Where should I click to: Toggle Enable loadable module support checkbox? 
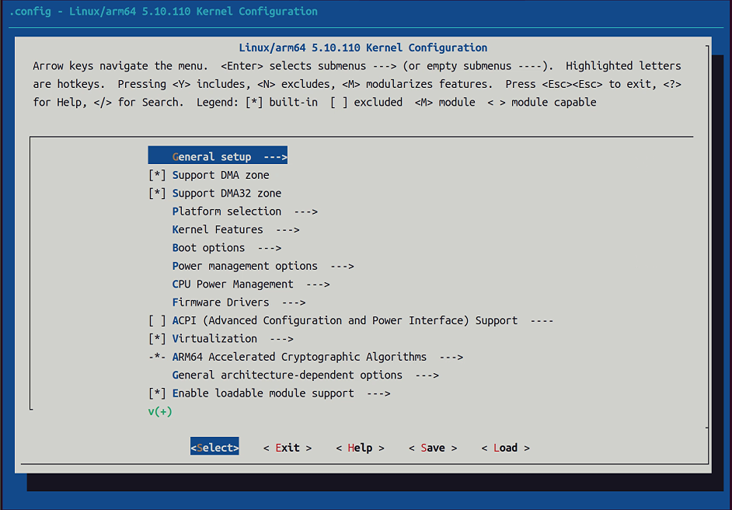point(158,393)
